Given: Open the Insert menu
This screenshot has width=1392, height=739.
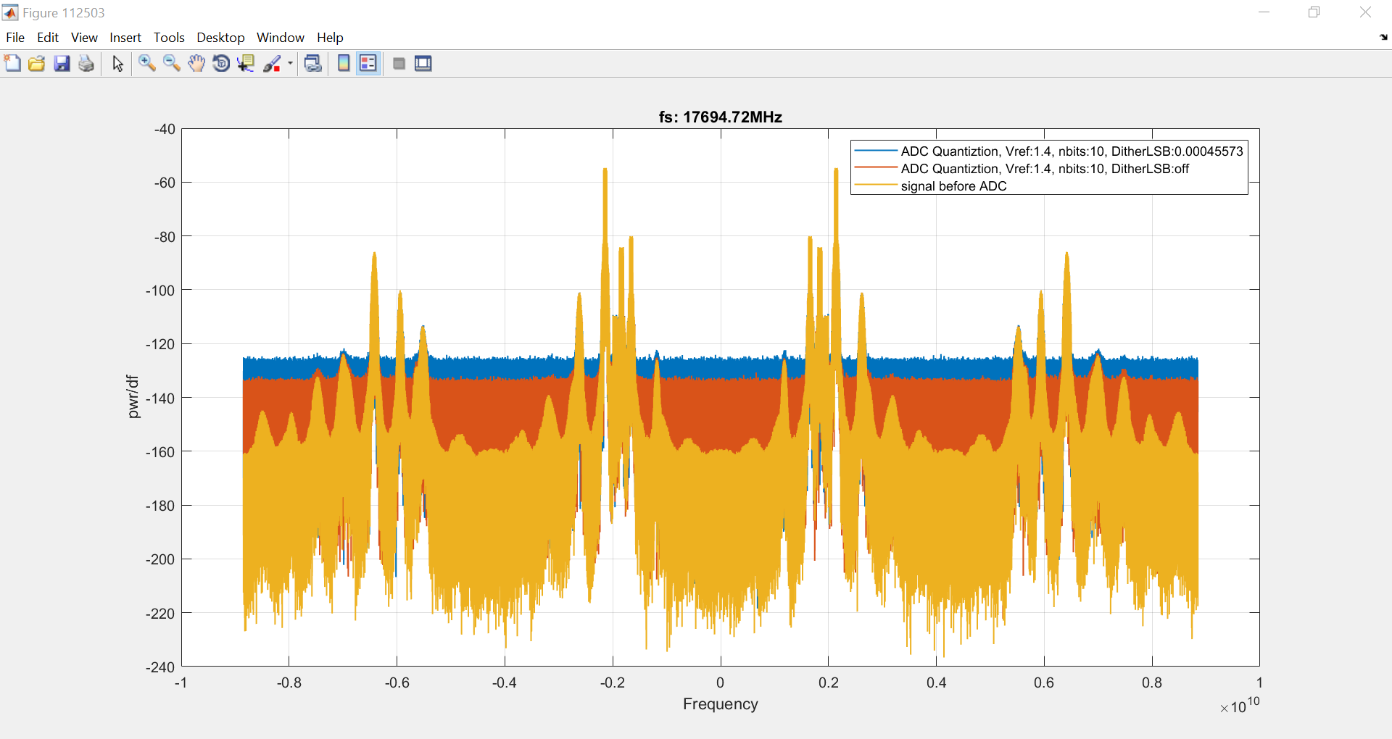Looking at the screenshot, I should (x=125, y=38).
